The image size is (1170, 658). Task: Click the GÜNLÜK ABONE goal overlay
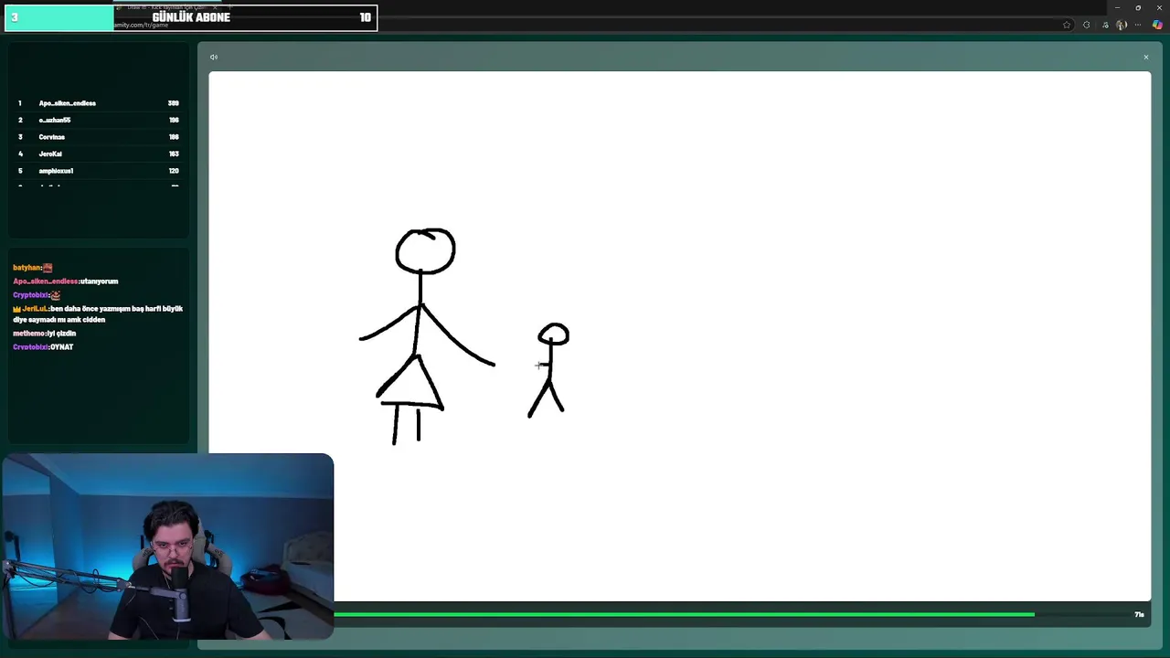191,17
